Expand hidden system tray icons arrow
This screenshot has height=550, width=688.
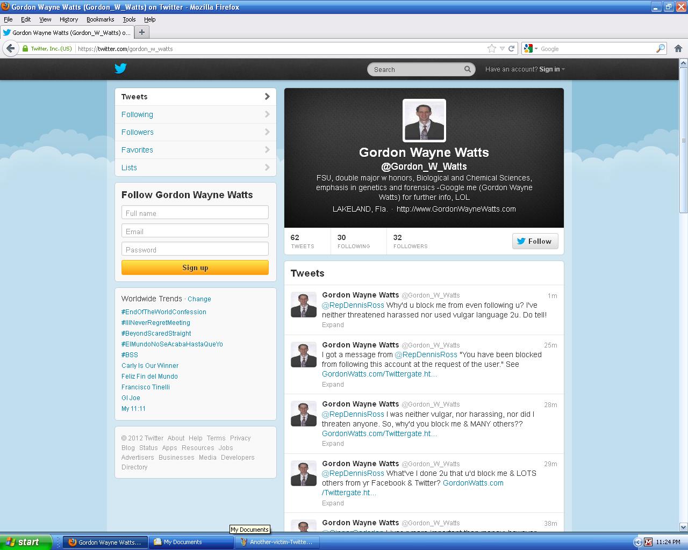[x=638, y=542]
